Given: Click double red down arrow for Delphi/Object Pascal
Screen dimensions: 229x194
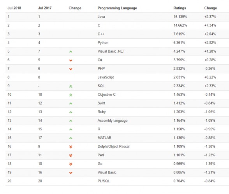Looking at the screenshot, I should tap(71, 147).
